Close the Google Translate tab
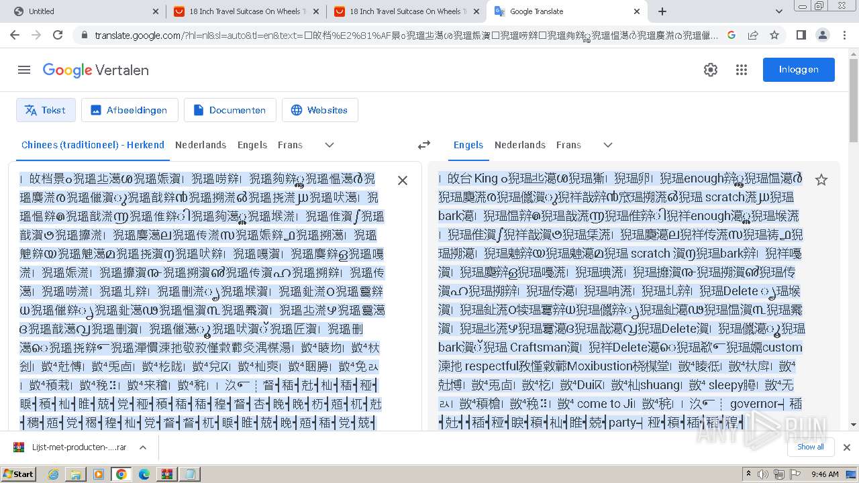This screenshot has height=483, width=859. pos(637,11)
